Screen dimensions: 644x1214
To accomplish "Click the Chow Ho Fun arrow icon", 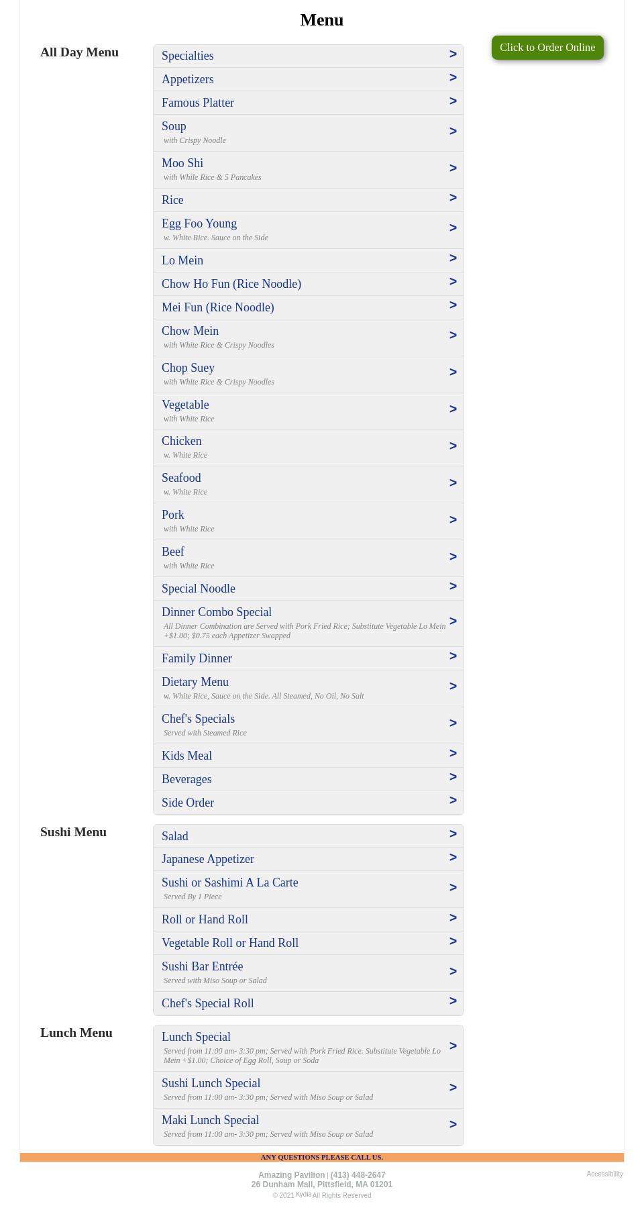I will click(x=453, y=282).
